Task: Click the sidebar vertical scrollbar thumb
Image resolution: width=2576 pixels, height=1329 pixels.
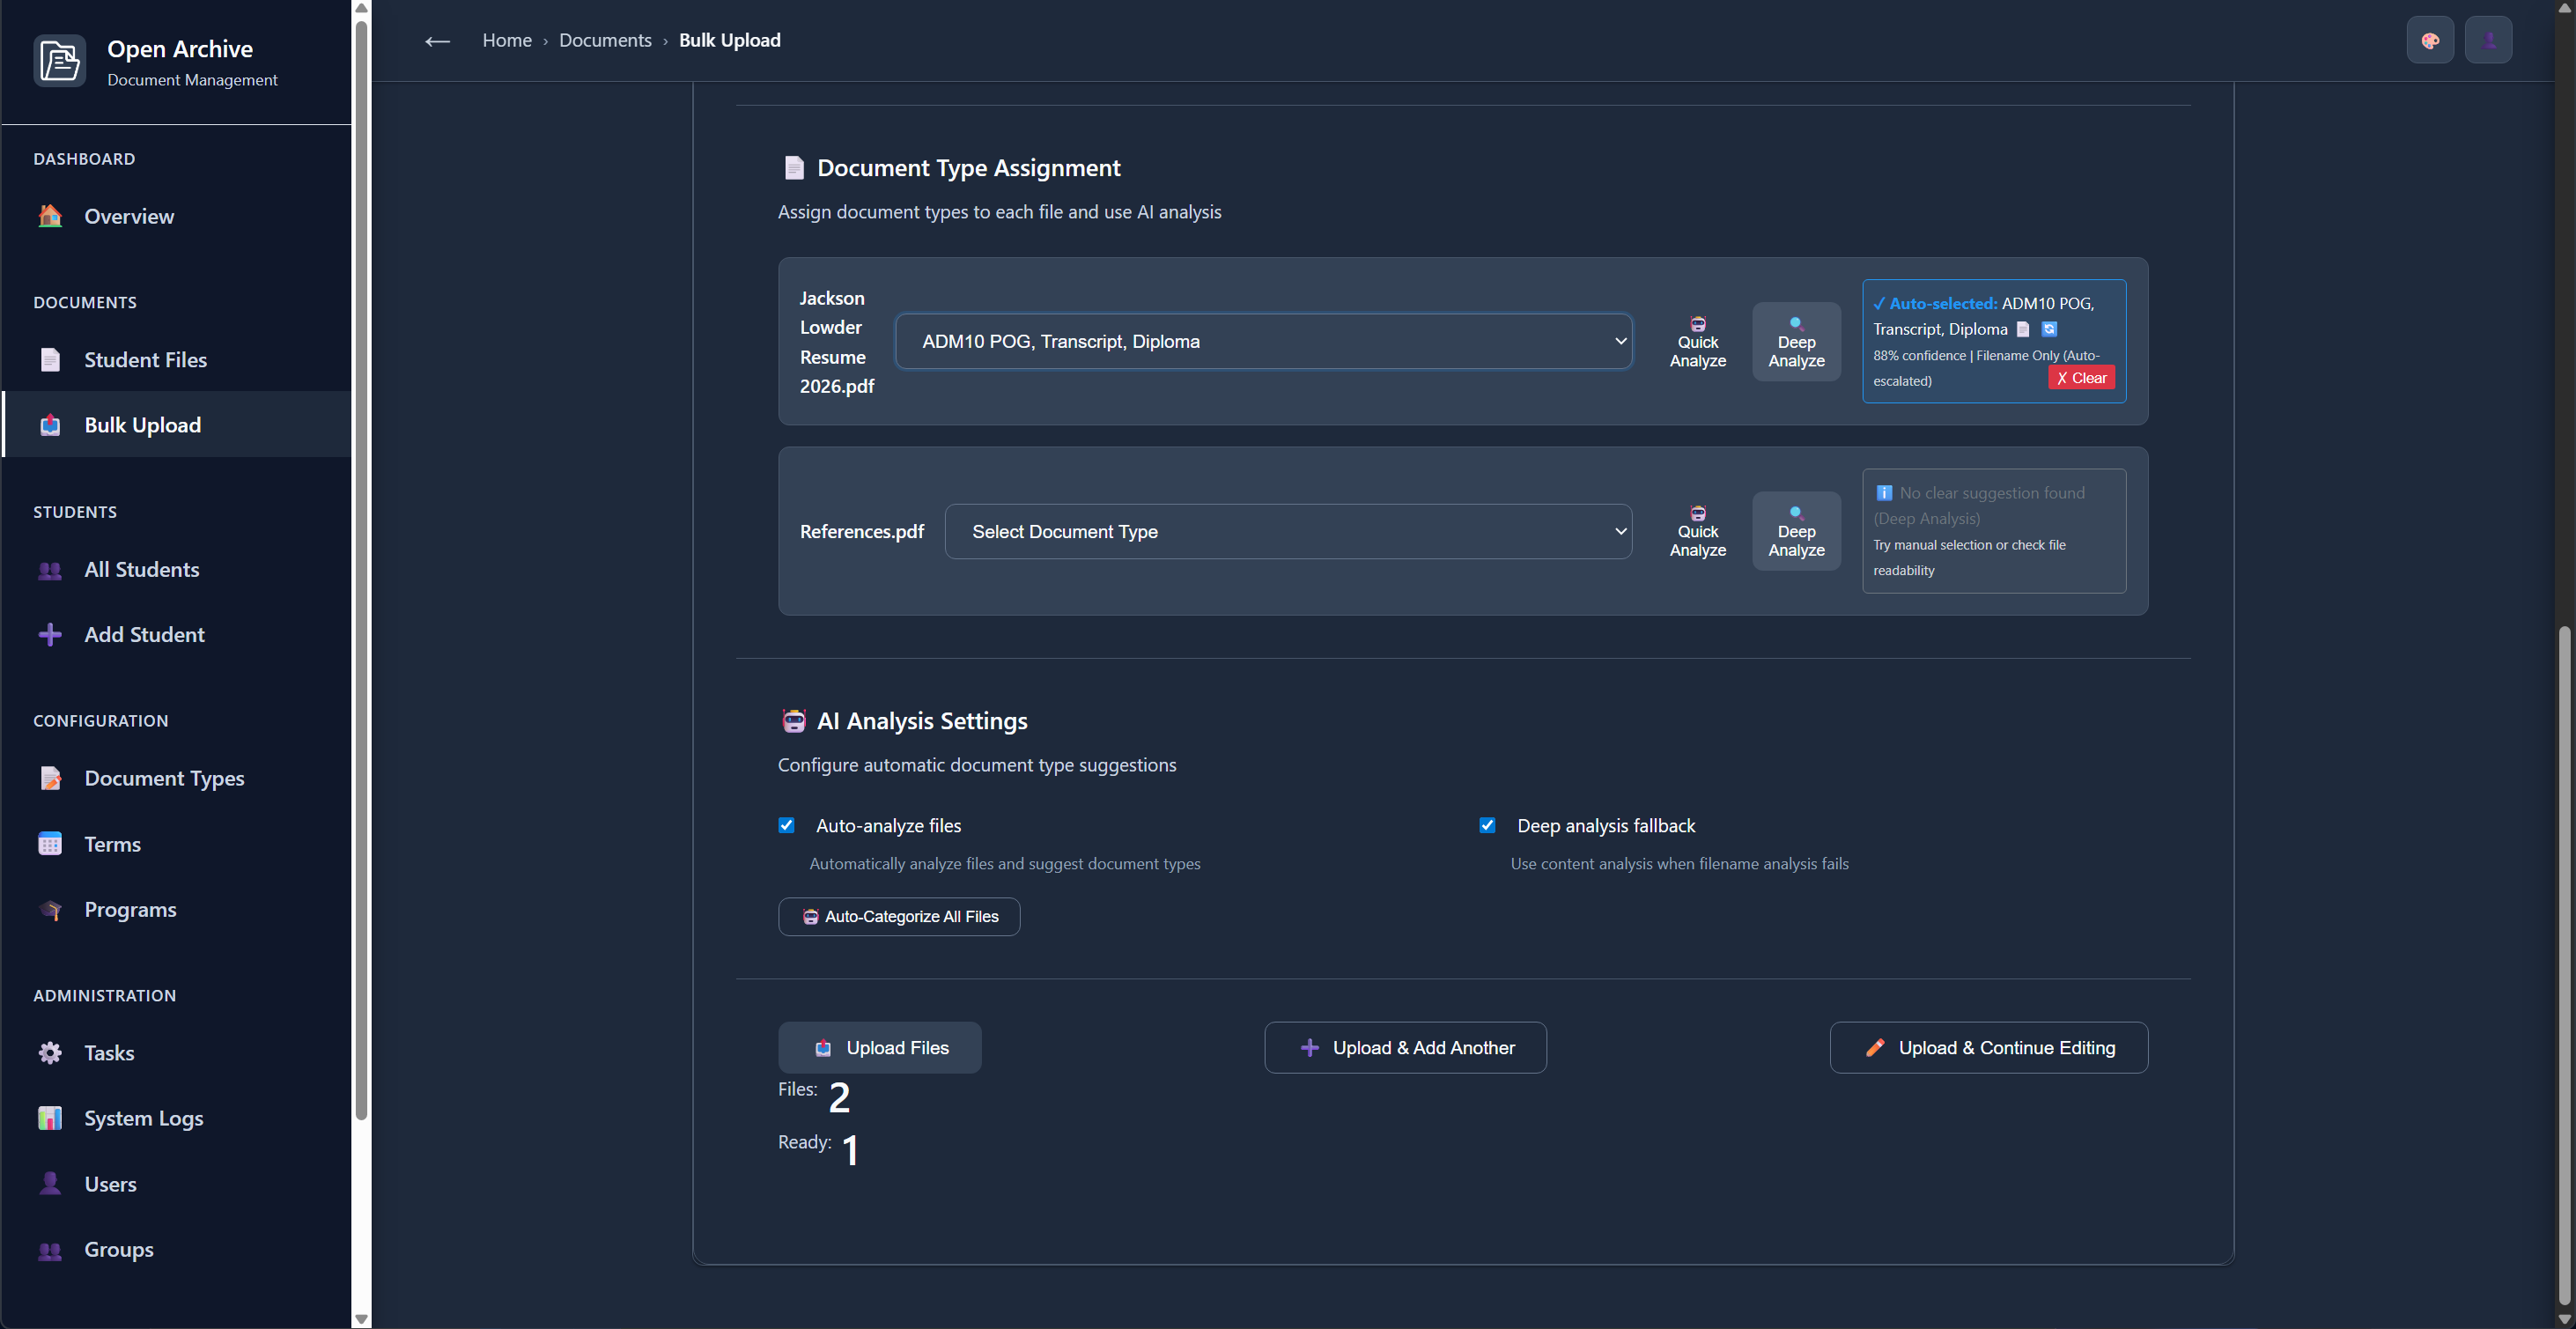Action: (361, 570)
